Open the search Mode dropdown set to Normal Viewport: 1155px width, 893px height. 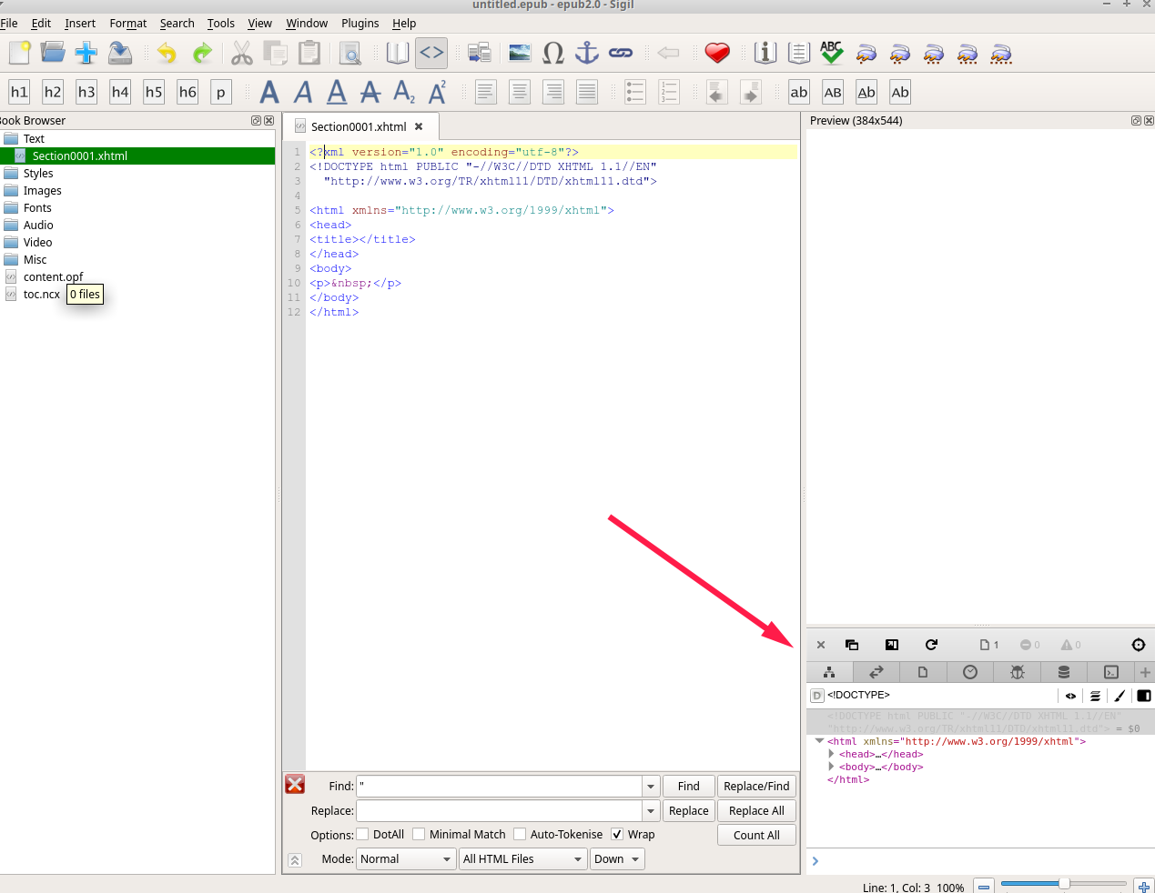point(406,859)
